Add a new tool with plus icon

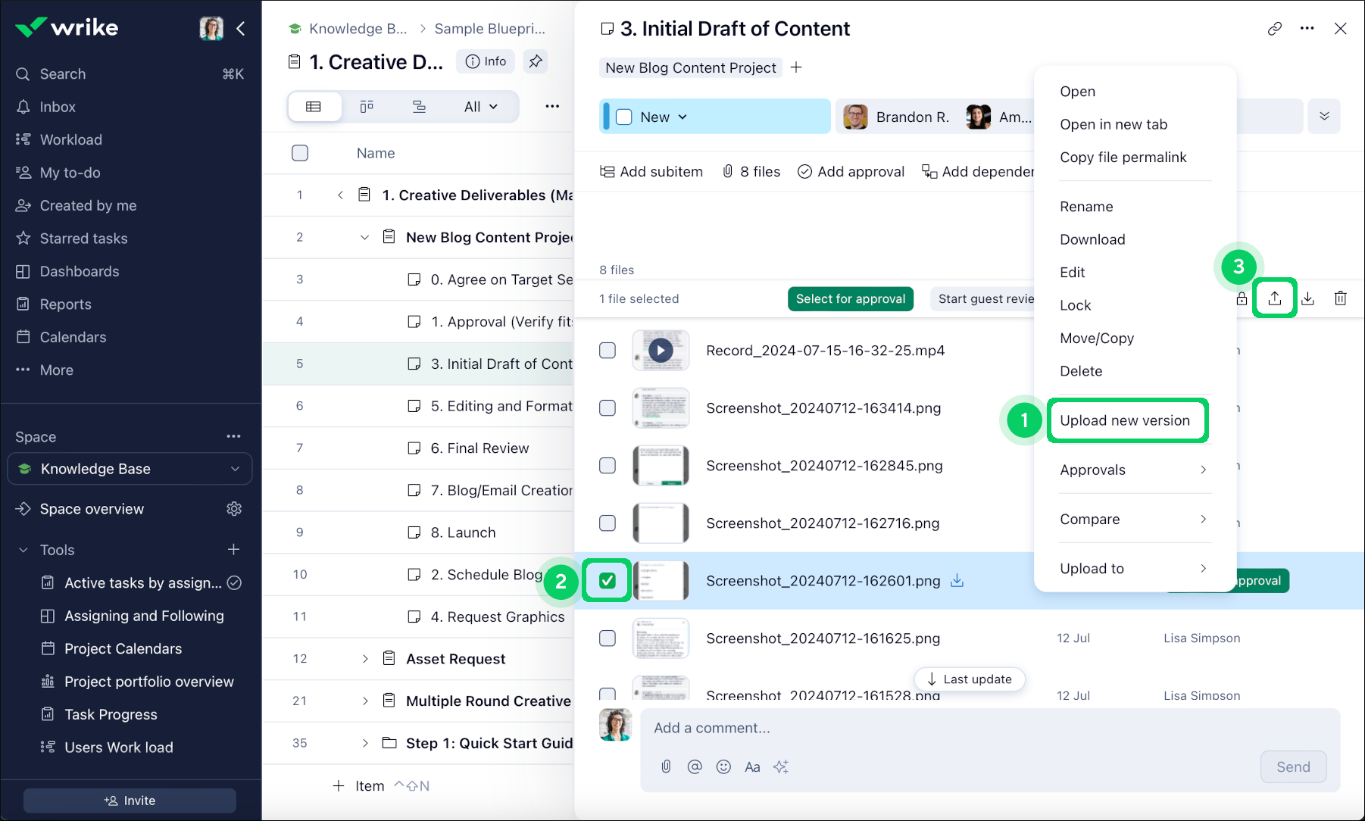pos(234,549)
